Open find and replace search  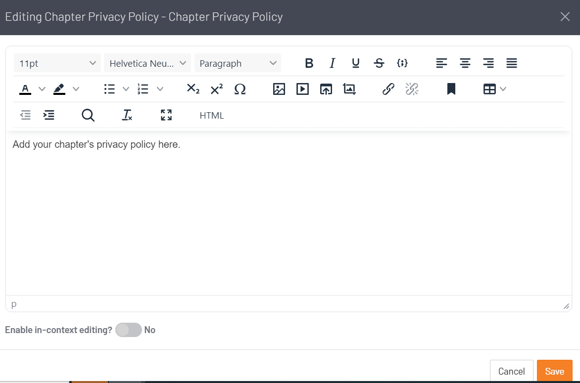(88, 115)
